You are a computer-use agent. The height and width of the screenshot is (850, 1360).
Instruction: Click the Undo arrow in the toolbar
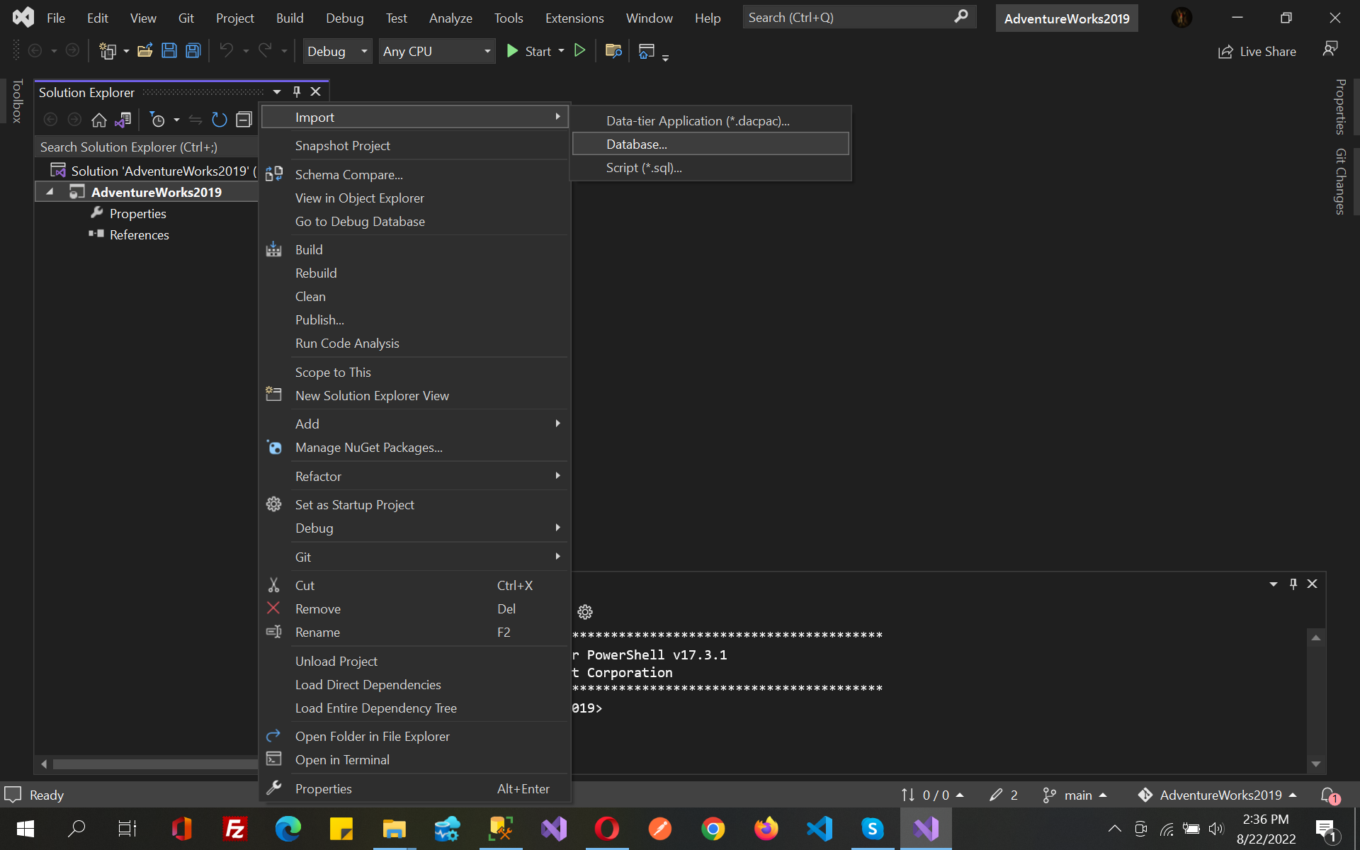coord(227,50)
